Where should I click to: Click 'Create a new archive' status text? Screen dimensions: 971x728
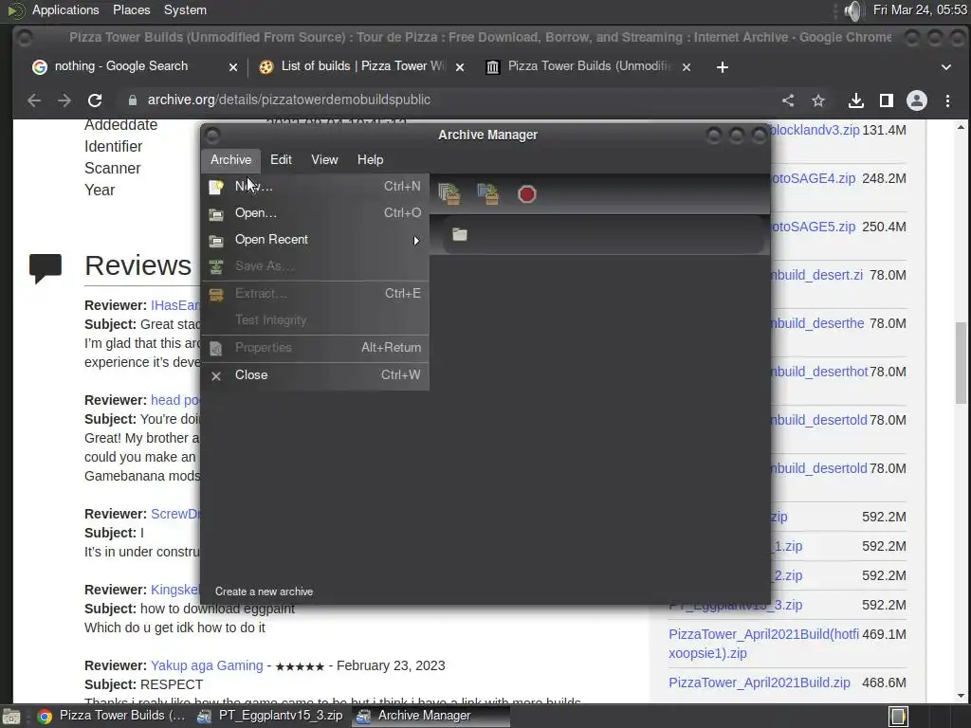(x=264, y=591)
